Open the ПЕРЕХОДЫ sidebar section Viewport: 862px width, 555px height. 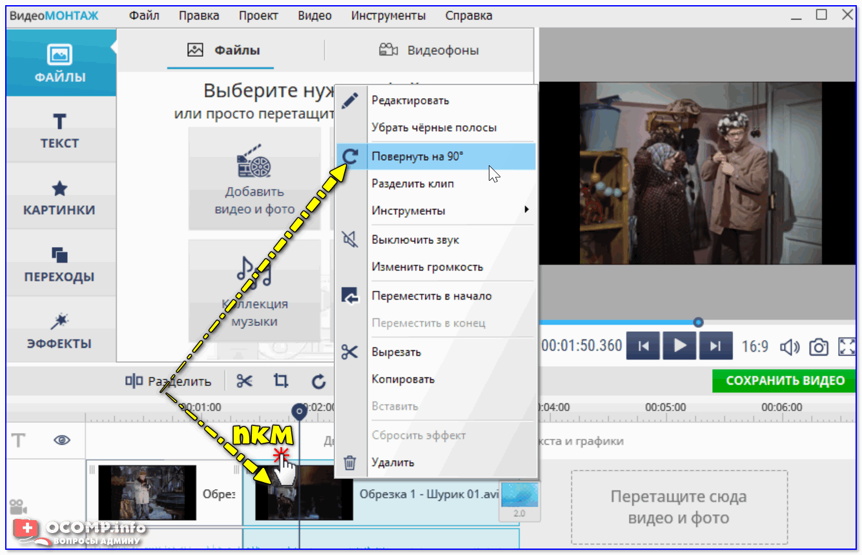pos(61,263)
